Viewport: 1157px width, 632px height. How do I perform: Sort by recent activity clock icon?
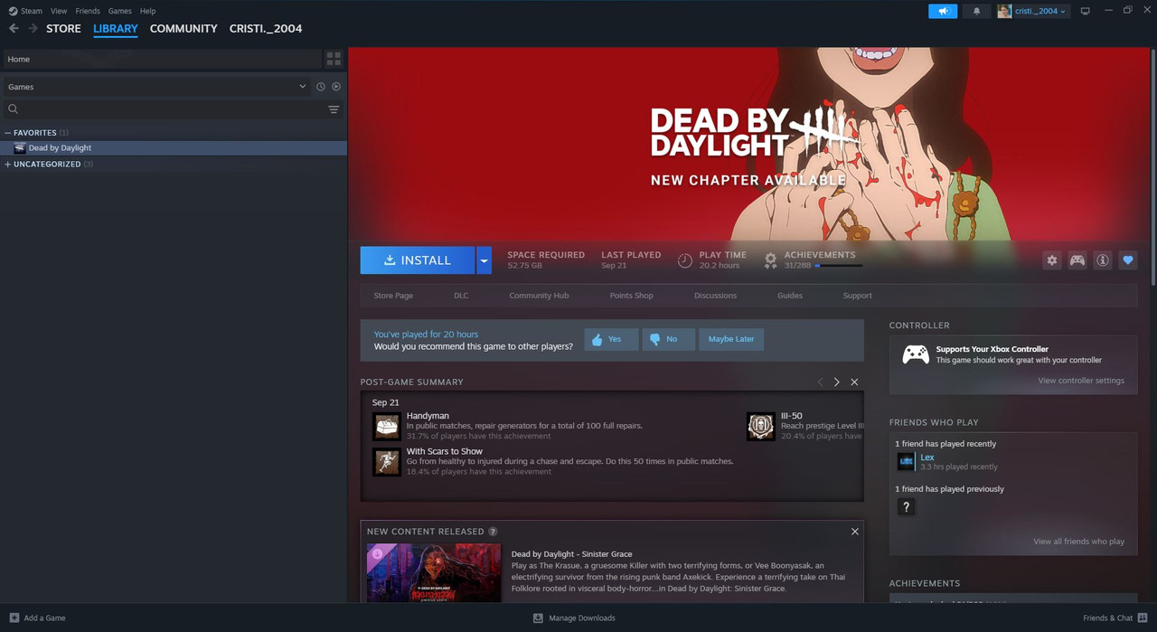tap(320, 87)
